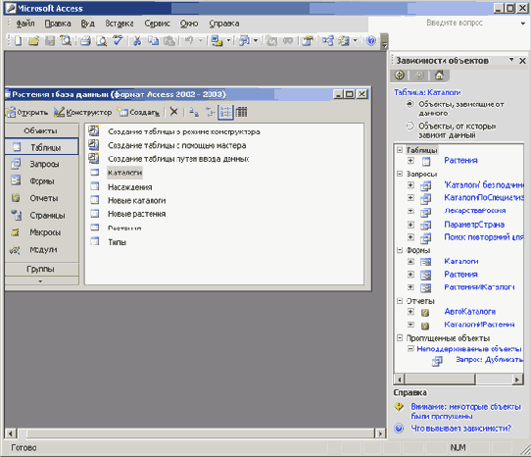531x457 pixels.
Task: Click the Delete X icon in database toolbar
Action: coord(173,112)
